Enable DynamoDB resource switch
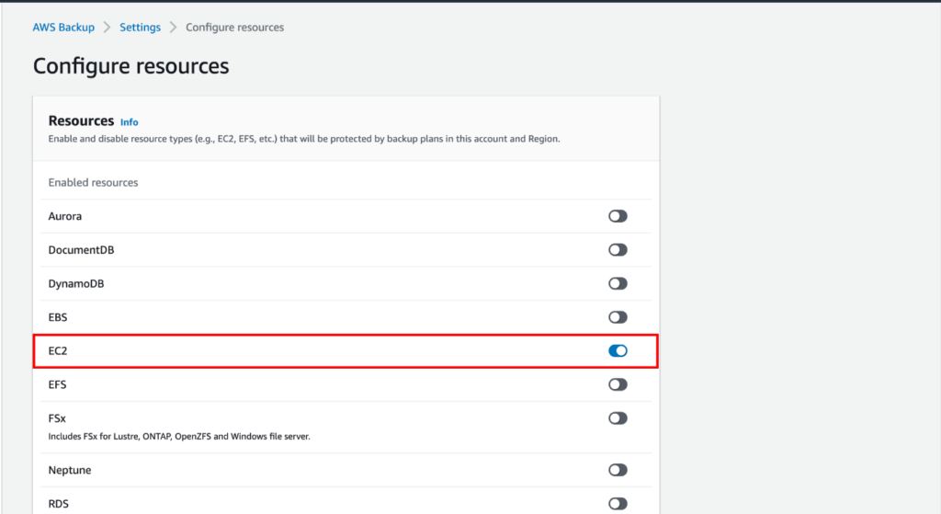This screenshot has height=514, width=941. [618, 283]
